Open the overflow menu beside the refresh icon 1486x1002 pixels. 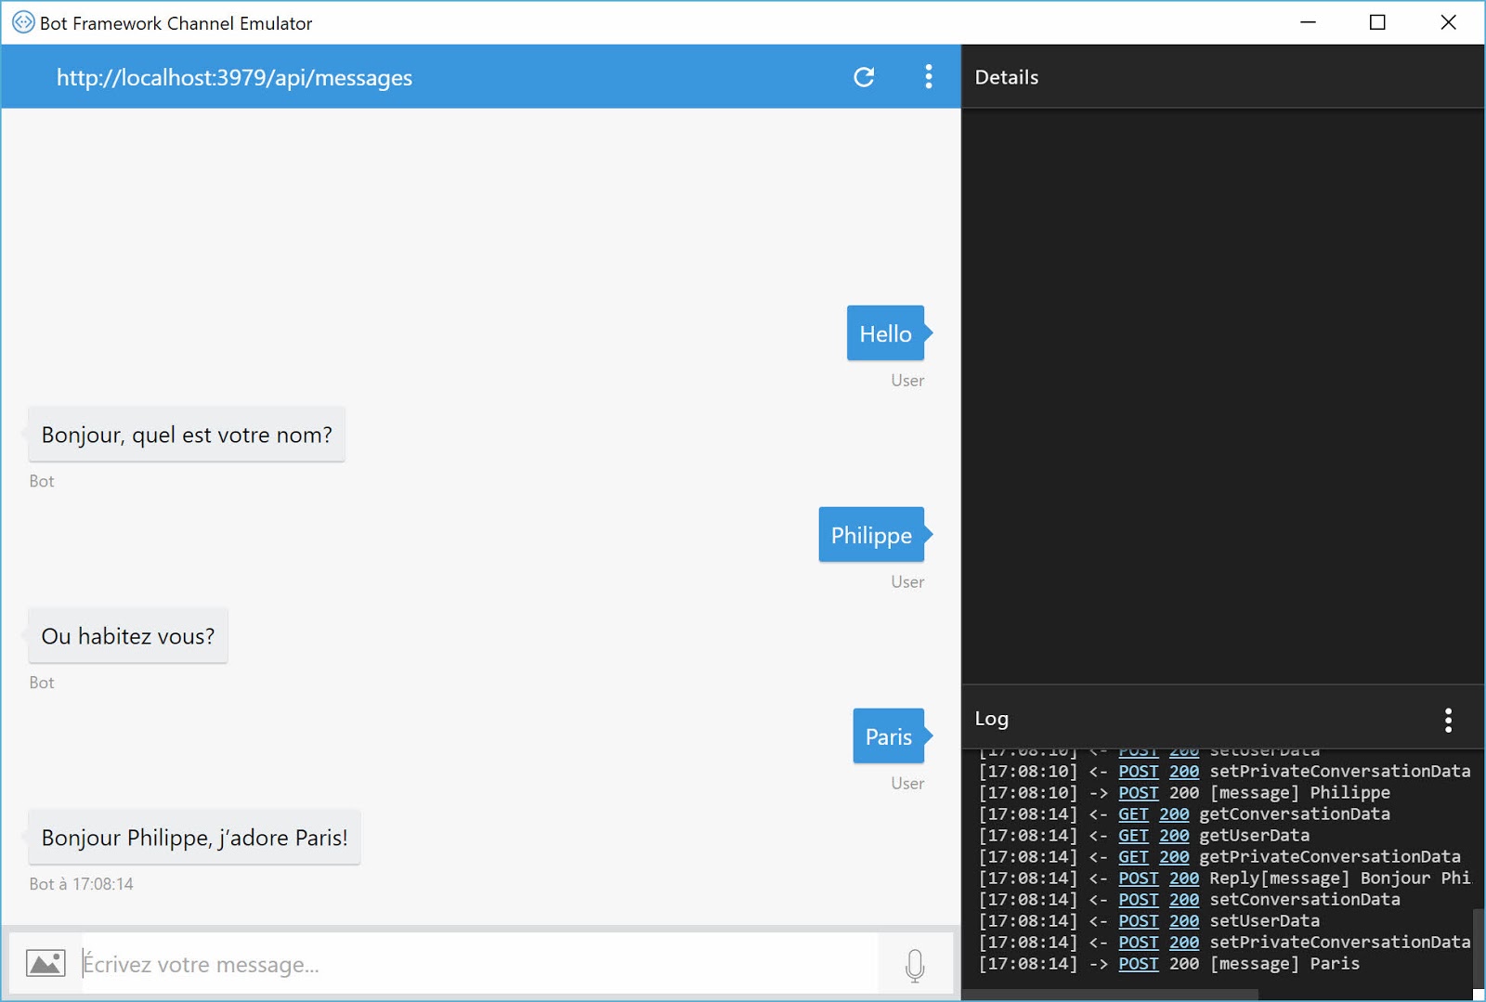tap(928, 77)
